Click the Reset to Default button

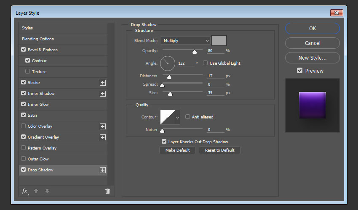(x=219, y=150)
